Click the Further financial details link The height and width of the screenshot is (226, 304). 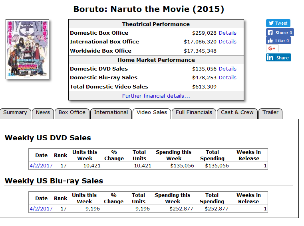(156, 96)
